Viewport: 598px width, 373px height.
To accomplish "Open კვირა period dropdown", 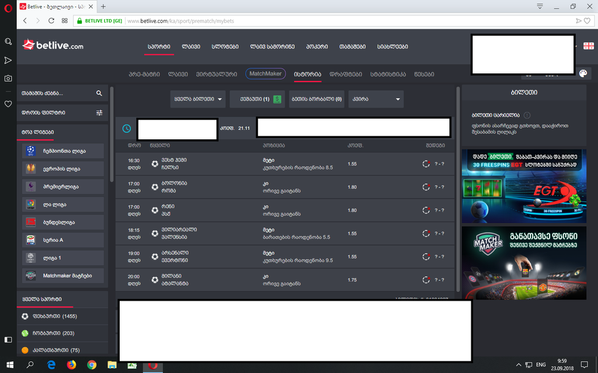I will [376, 99].
